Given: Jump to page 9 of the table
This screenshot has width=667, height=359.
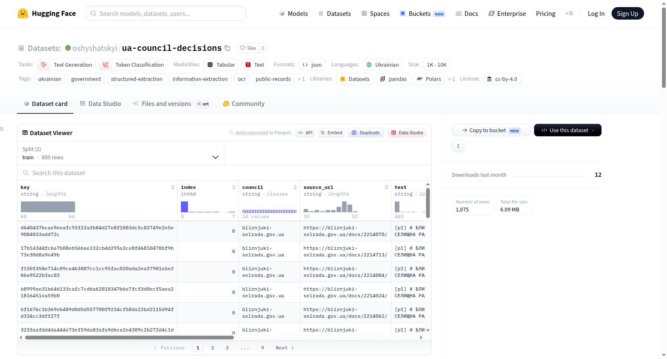Looking at the screenshot, I should [263, 348].
